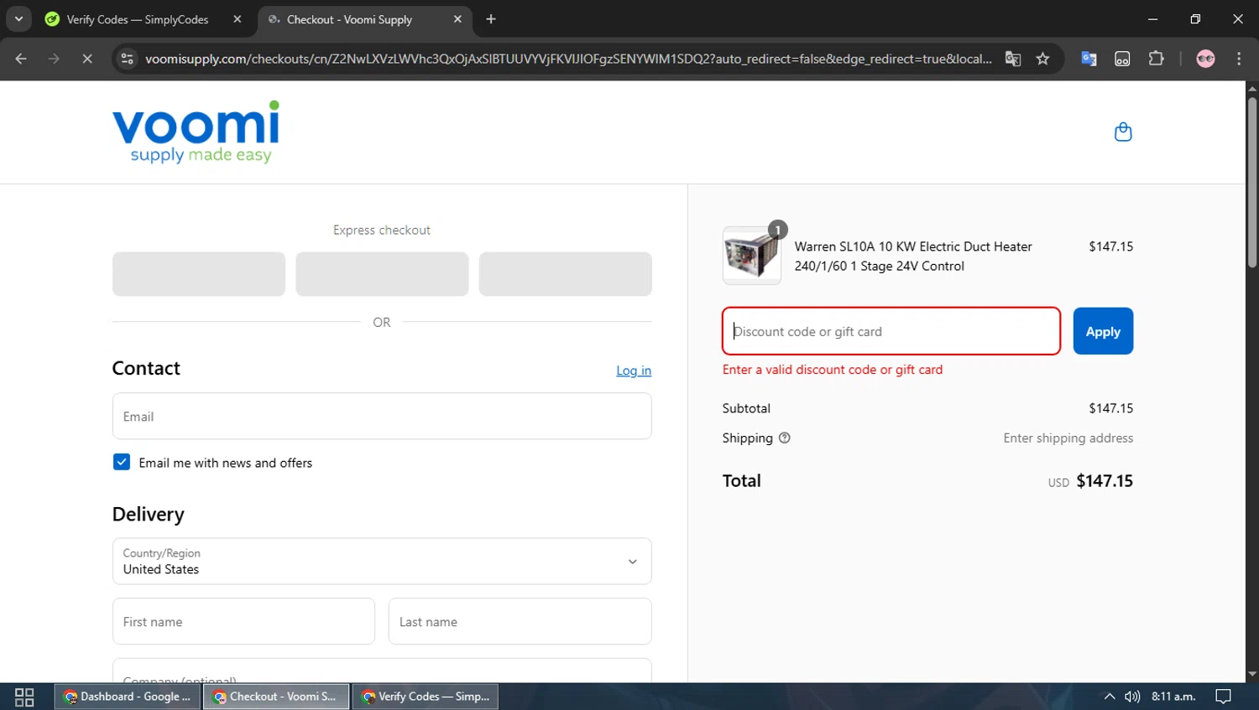Close the Verify Codes — SimplyCodes tab

[x=238, y=19]
